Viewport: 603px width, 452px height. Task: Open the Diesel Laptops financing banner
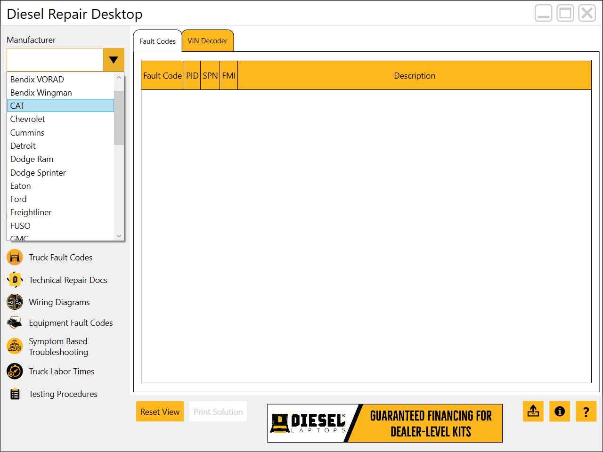[x=385, y=423]
